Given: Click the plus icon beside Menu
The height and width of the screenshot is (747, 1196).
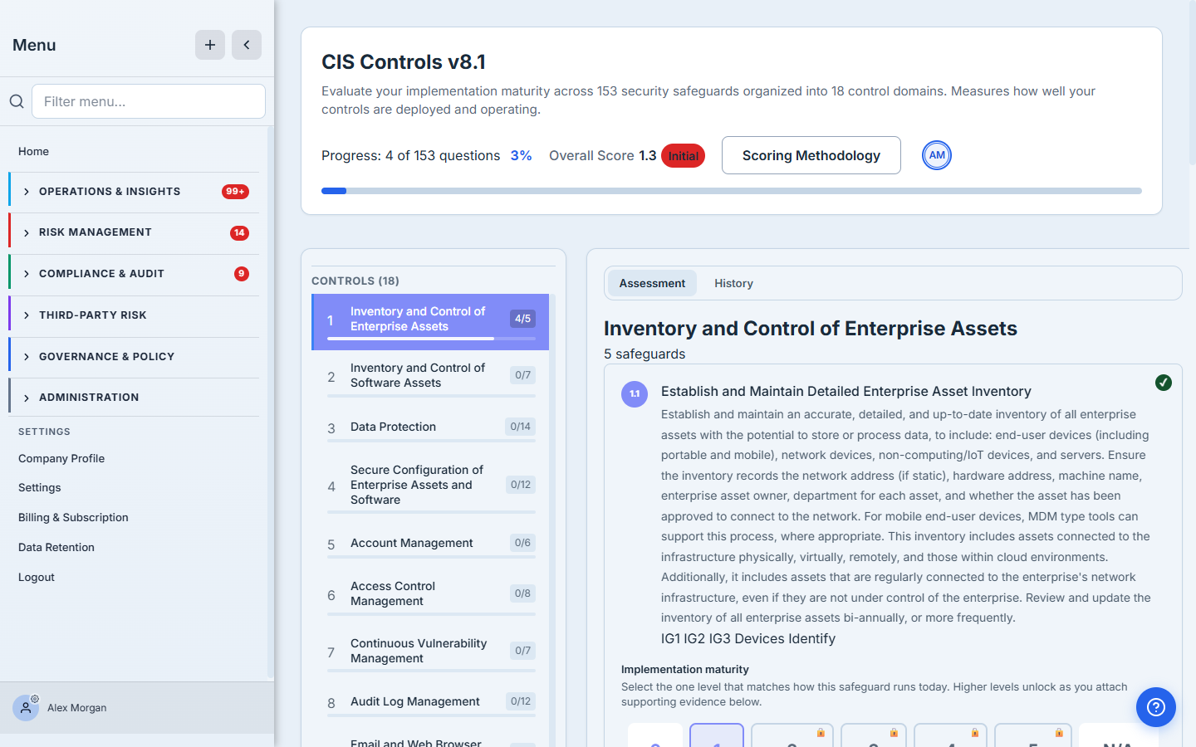Looking at the screenshot, I should 210,45.
